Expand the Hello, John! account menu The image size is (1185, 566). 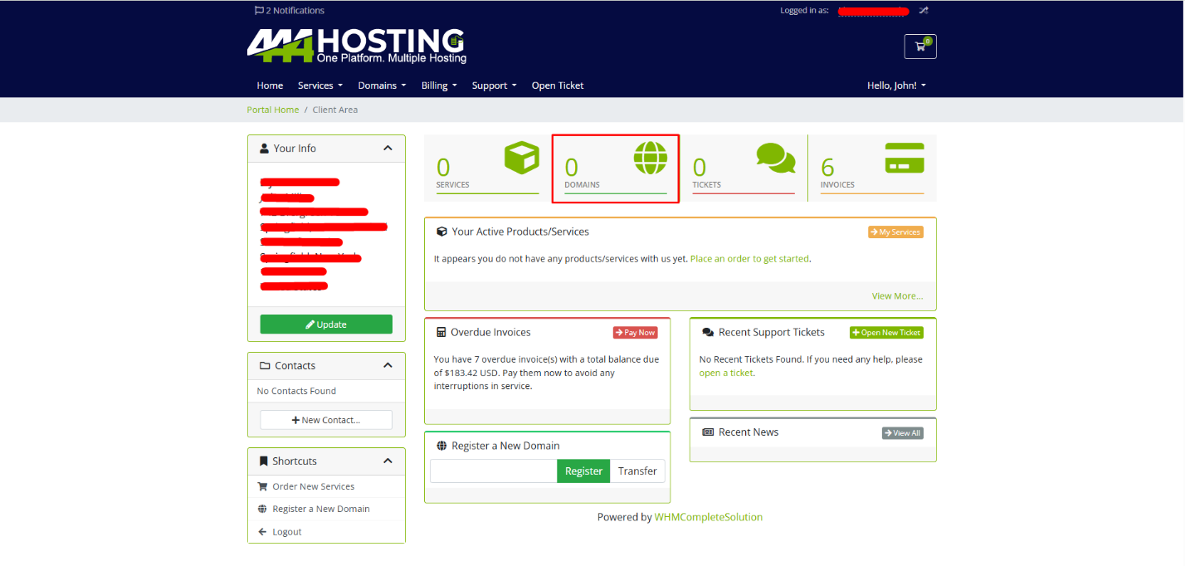pos(896,85)
